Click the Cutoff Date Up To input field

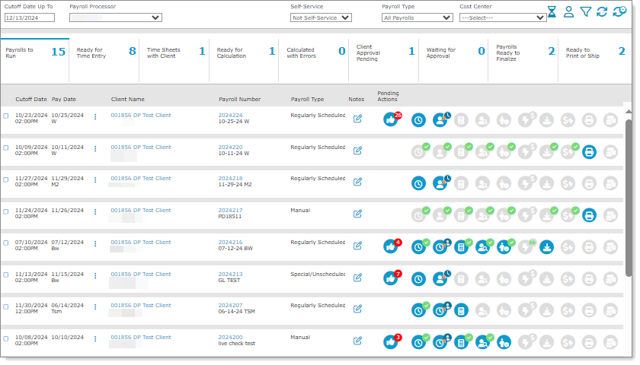coord(30,17)
